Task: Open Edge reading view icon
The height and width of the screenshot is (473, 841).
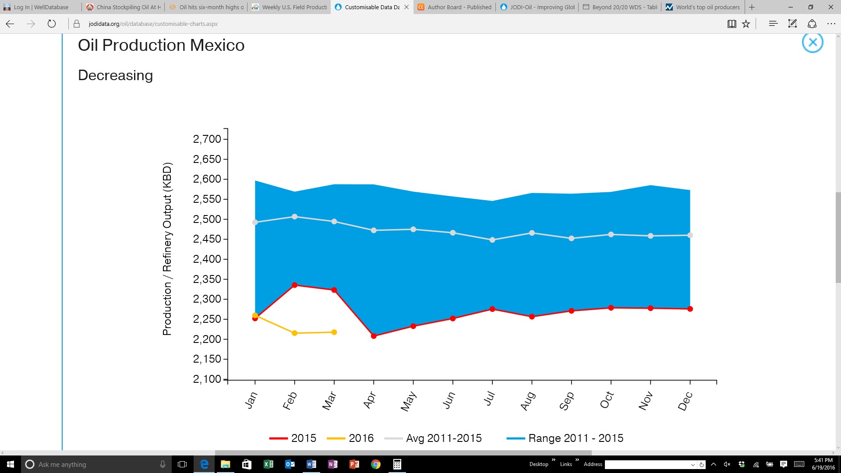Action: tap(731, 24)
